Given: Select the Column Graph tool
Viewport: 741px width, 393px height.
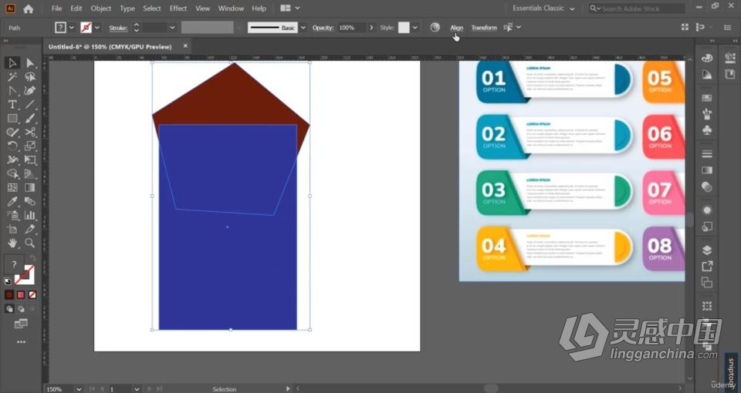Looking at the screenshot, I should (x=30, y=215).
